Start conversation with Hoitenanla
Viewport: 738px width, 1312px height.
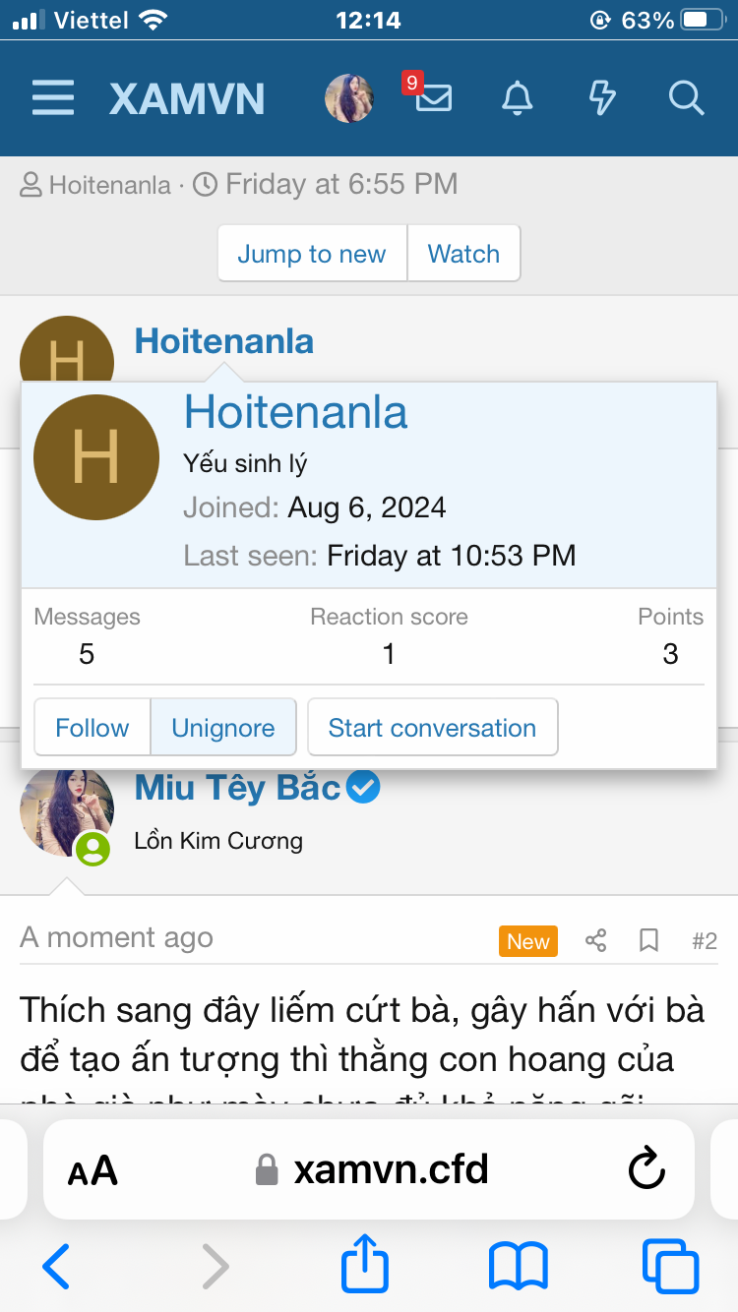[432, 728]
